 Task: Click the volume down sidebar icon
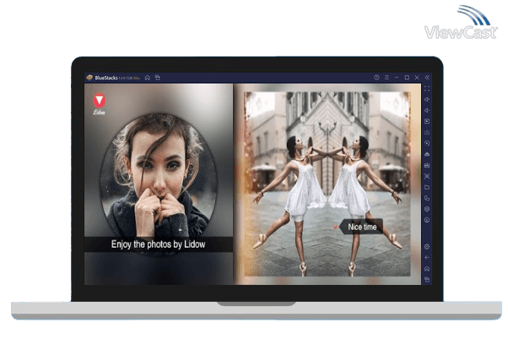point(427,110)
